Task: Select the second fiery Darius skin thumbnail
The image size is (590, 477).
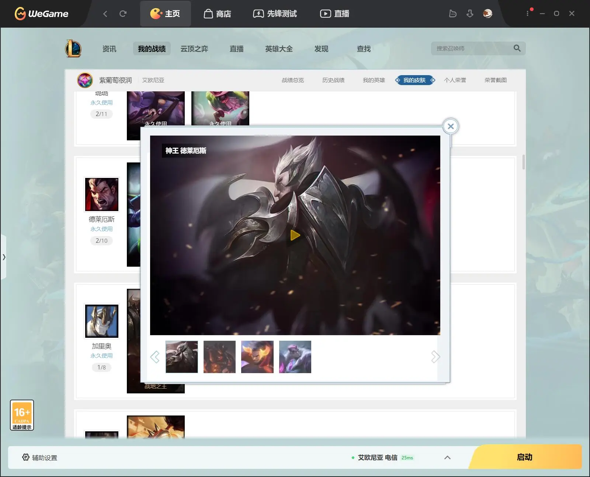Action: click(219, 357)
